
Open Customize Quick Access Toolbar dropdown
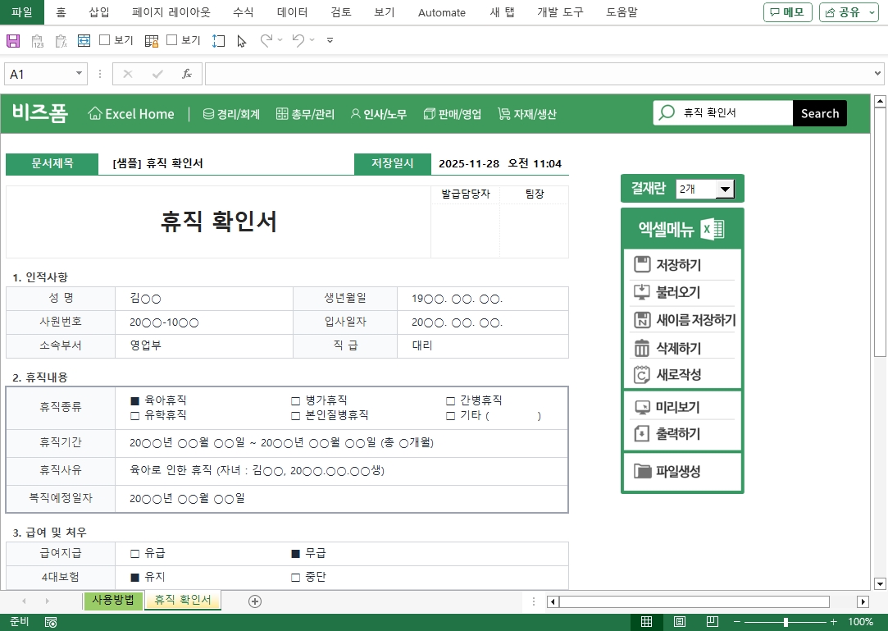pos(330,40)
